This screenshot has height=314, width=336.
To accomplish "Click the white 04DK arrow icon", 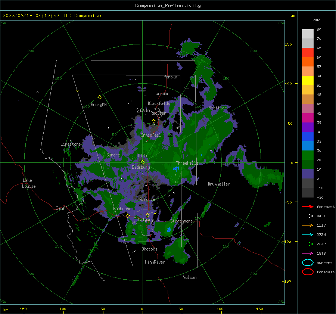I will [x=308, y=216].
